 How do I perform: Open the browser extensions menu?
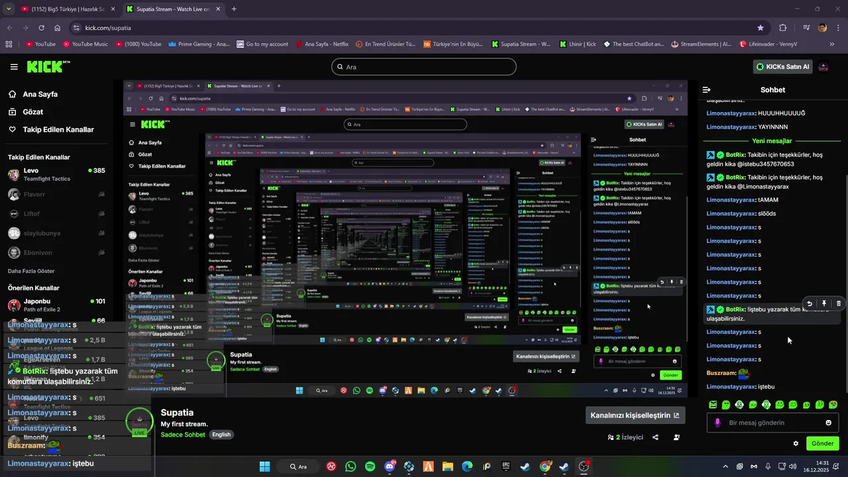783,28
